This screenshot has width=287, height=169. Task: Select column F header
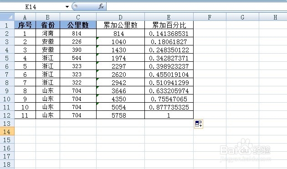(210, 17)
